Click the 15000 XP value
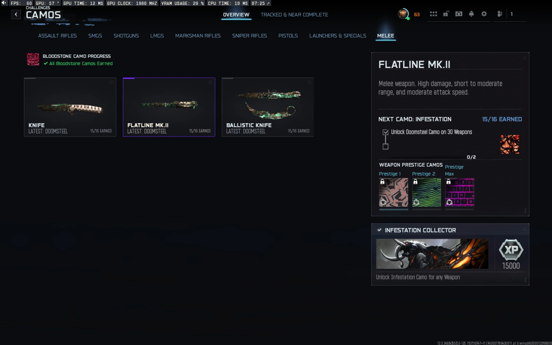Screen dimensions: 552x345 tap(511, 266)
